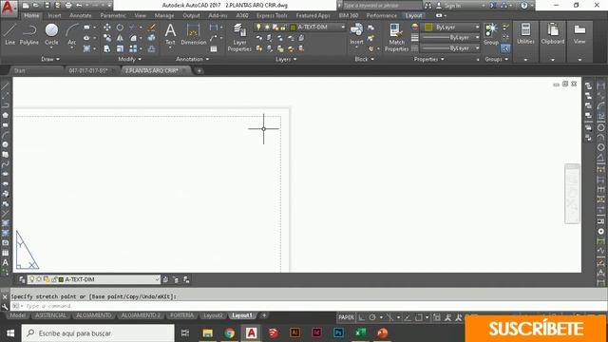Viewport: 608px width, 342px height.
Task: Toggle the PAPER space status bar button
Action: 346,317
